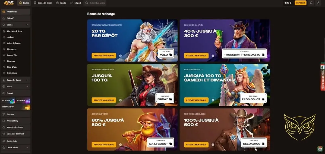Copy the WILD bonus code

(171, 55)
